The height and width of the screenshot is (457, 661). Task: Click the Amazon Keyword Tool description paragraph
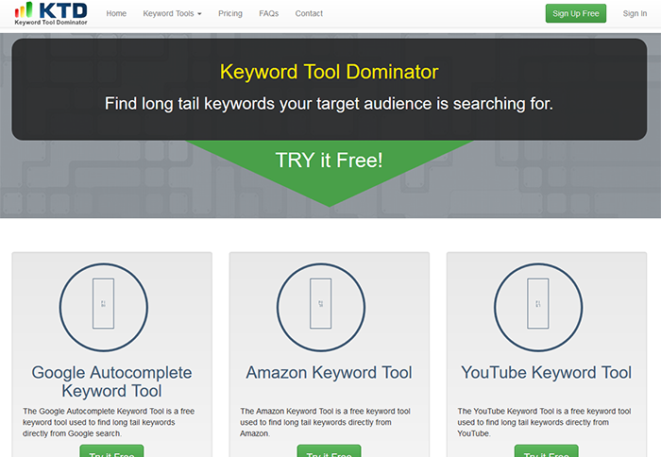326,422
